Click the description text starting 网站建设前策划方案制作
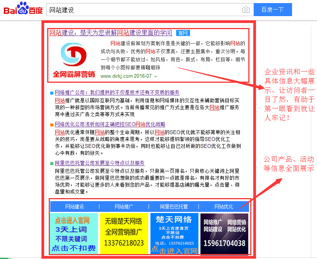Screen dimensions: 317x259 pyautogui.click(x=173, y=55)
